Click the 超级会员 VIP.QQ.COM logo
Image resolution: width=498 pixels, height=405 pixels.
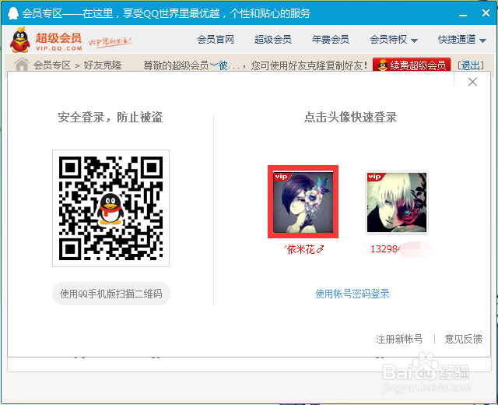(x=46, y=40)
